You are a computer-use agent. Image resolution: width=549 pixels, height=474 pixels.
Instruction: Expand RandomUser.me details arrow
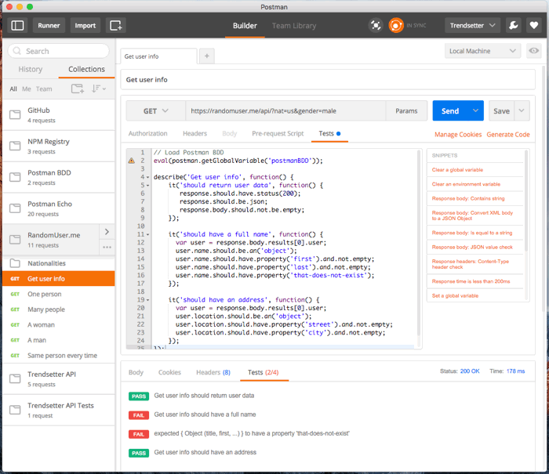click(x=107, y=232)
